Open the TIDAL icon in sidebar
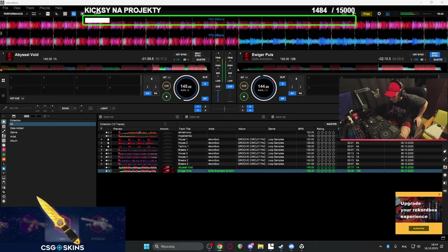This screenshot has width=448, height=252. (x=4, y=173)
